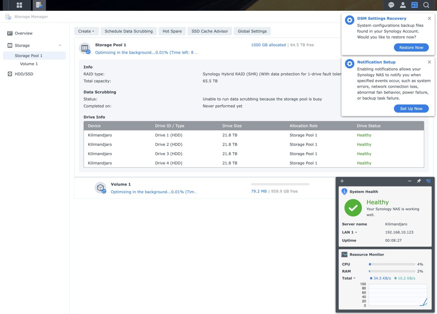Viewport: 437px width, 314px height.
Task: Click the Overview sidebar icon
Action: coord(10,33)
